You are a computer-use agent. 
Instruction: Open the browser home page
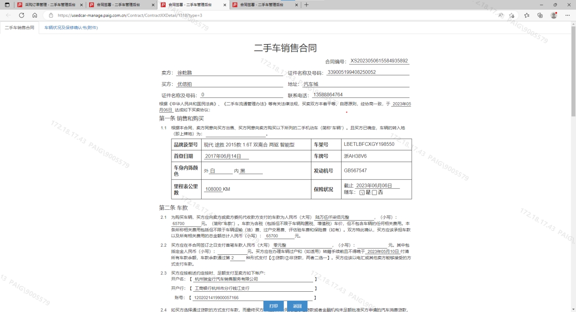click(x=35, y=15)
